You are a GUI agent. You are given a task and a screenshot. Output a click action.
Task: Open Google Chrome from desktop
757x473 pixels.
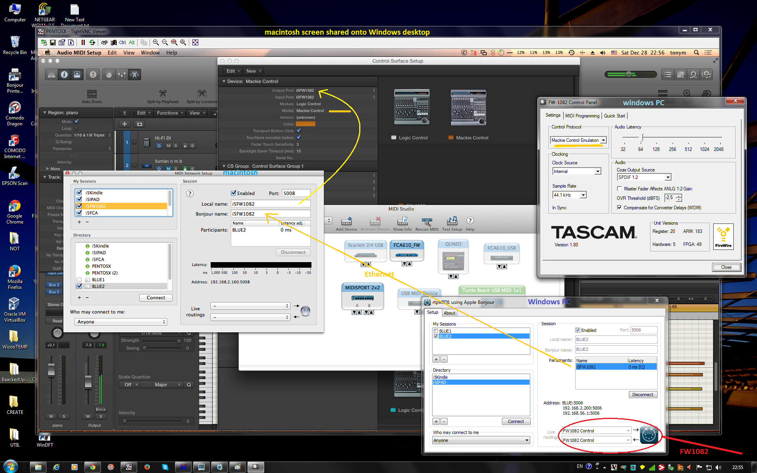pos(15,207)
